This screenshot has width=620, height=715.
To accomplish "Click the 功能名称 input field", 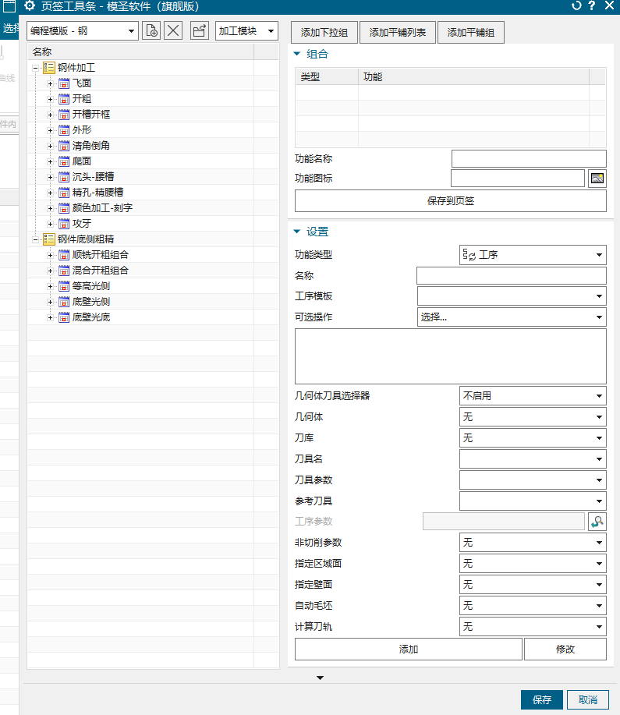I will coord(529,159).
